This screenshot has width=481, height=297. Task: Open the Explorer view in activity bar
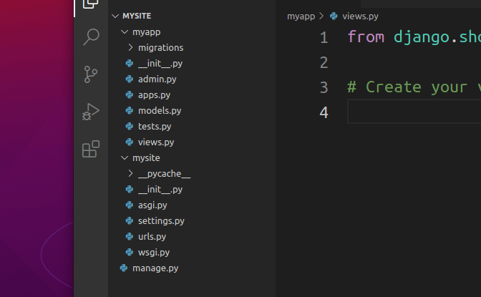(x=91, y=4)
